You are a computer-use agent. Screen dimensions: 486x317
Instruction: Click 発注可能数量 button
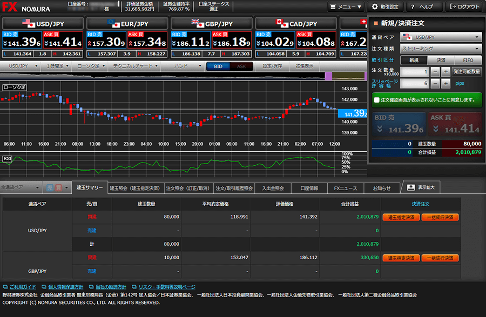click(467, 72)
